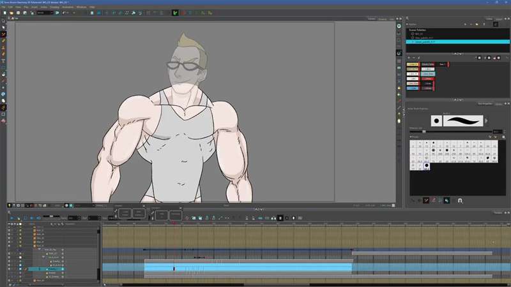Image resolution: width=511 pixels, height=287 pixels.
Task: Click the add palette plus icon
Action: pyautogui.click(x=465, y=24)
